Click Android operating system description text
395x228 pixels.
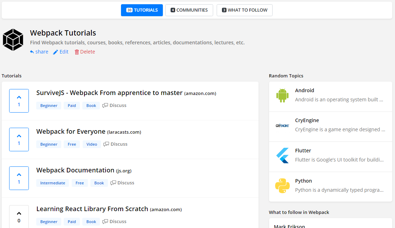tap(339, 100)
